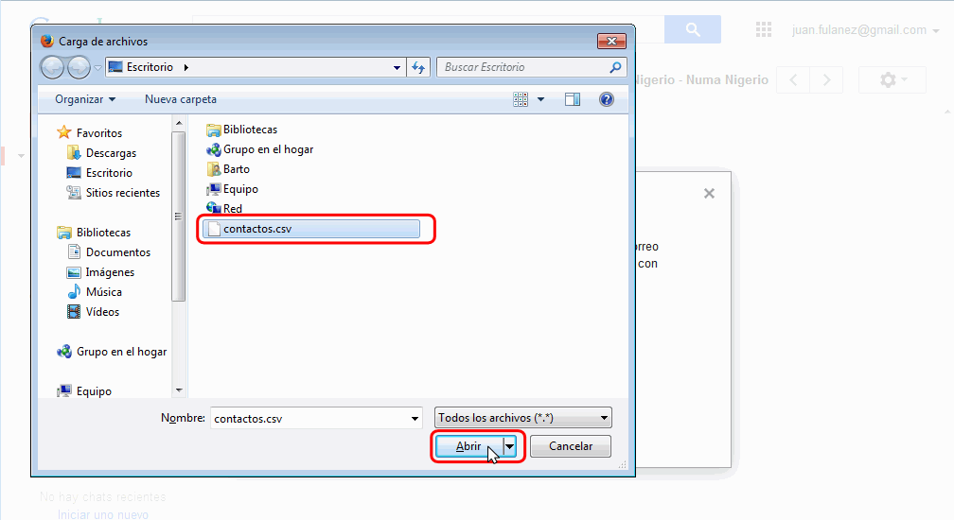Select Equipo in navigation pane
This screenshot has height=520, width=954.
coord(84,391)
